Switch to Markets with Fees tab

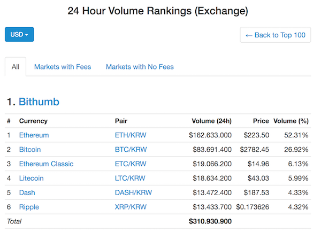pyautogui.click(x=63, y=67)
